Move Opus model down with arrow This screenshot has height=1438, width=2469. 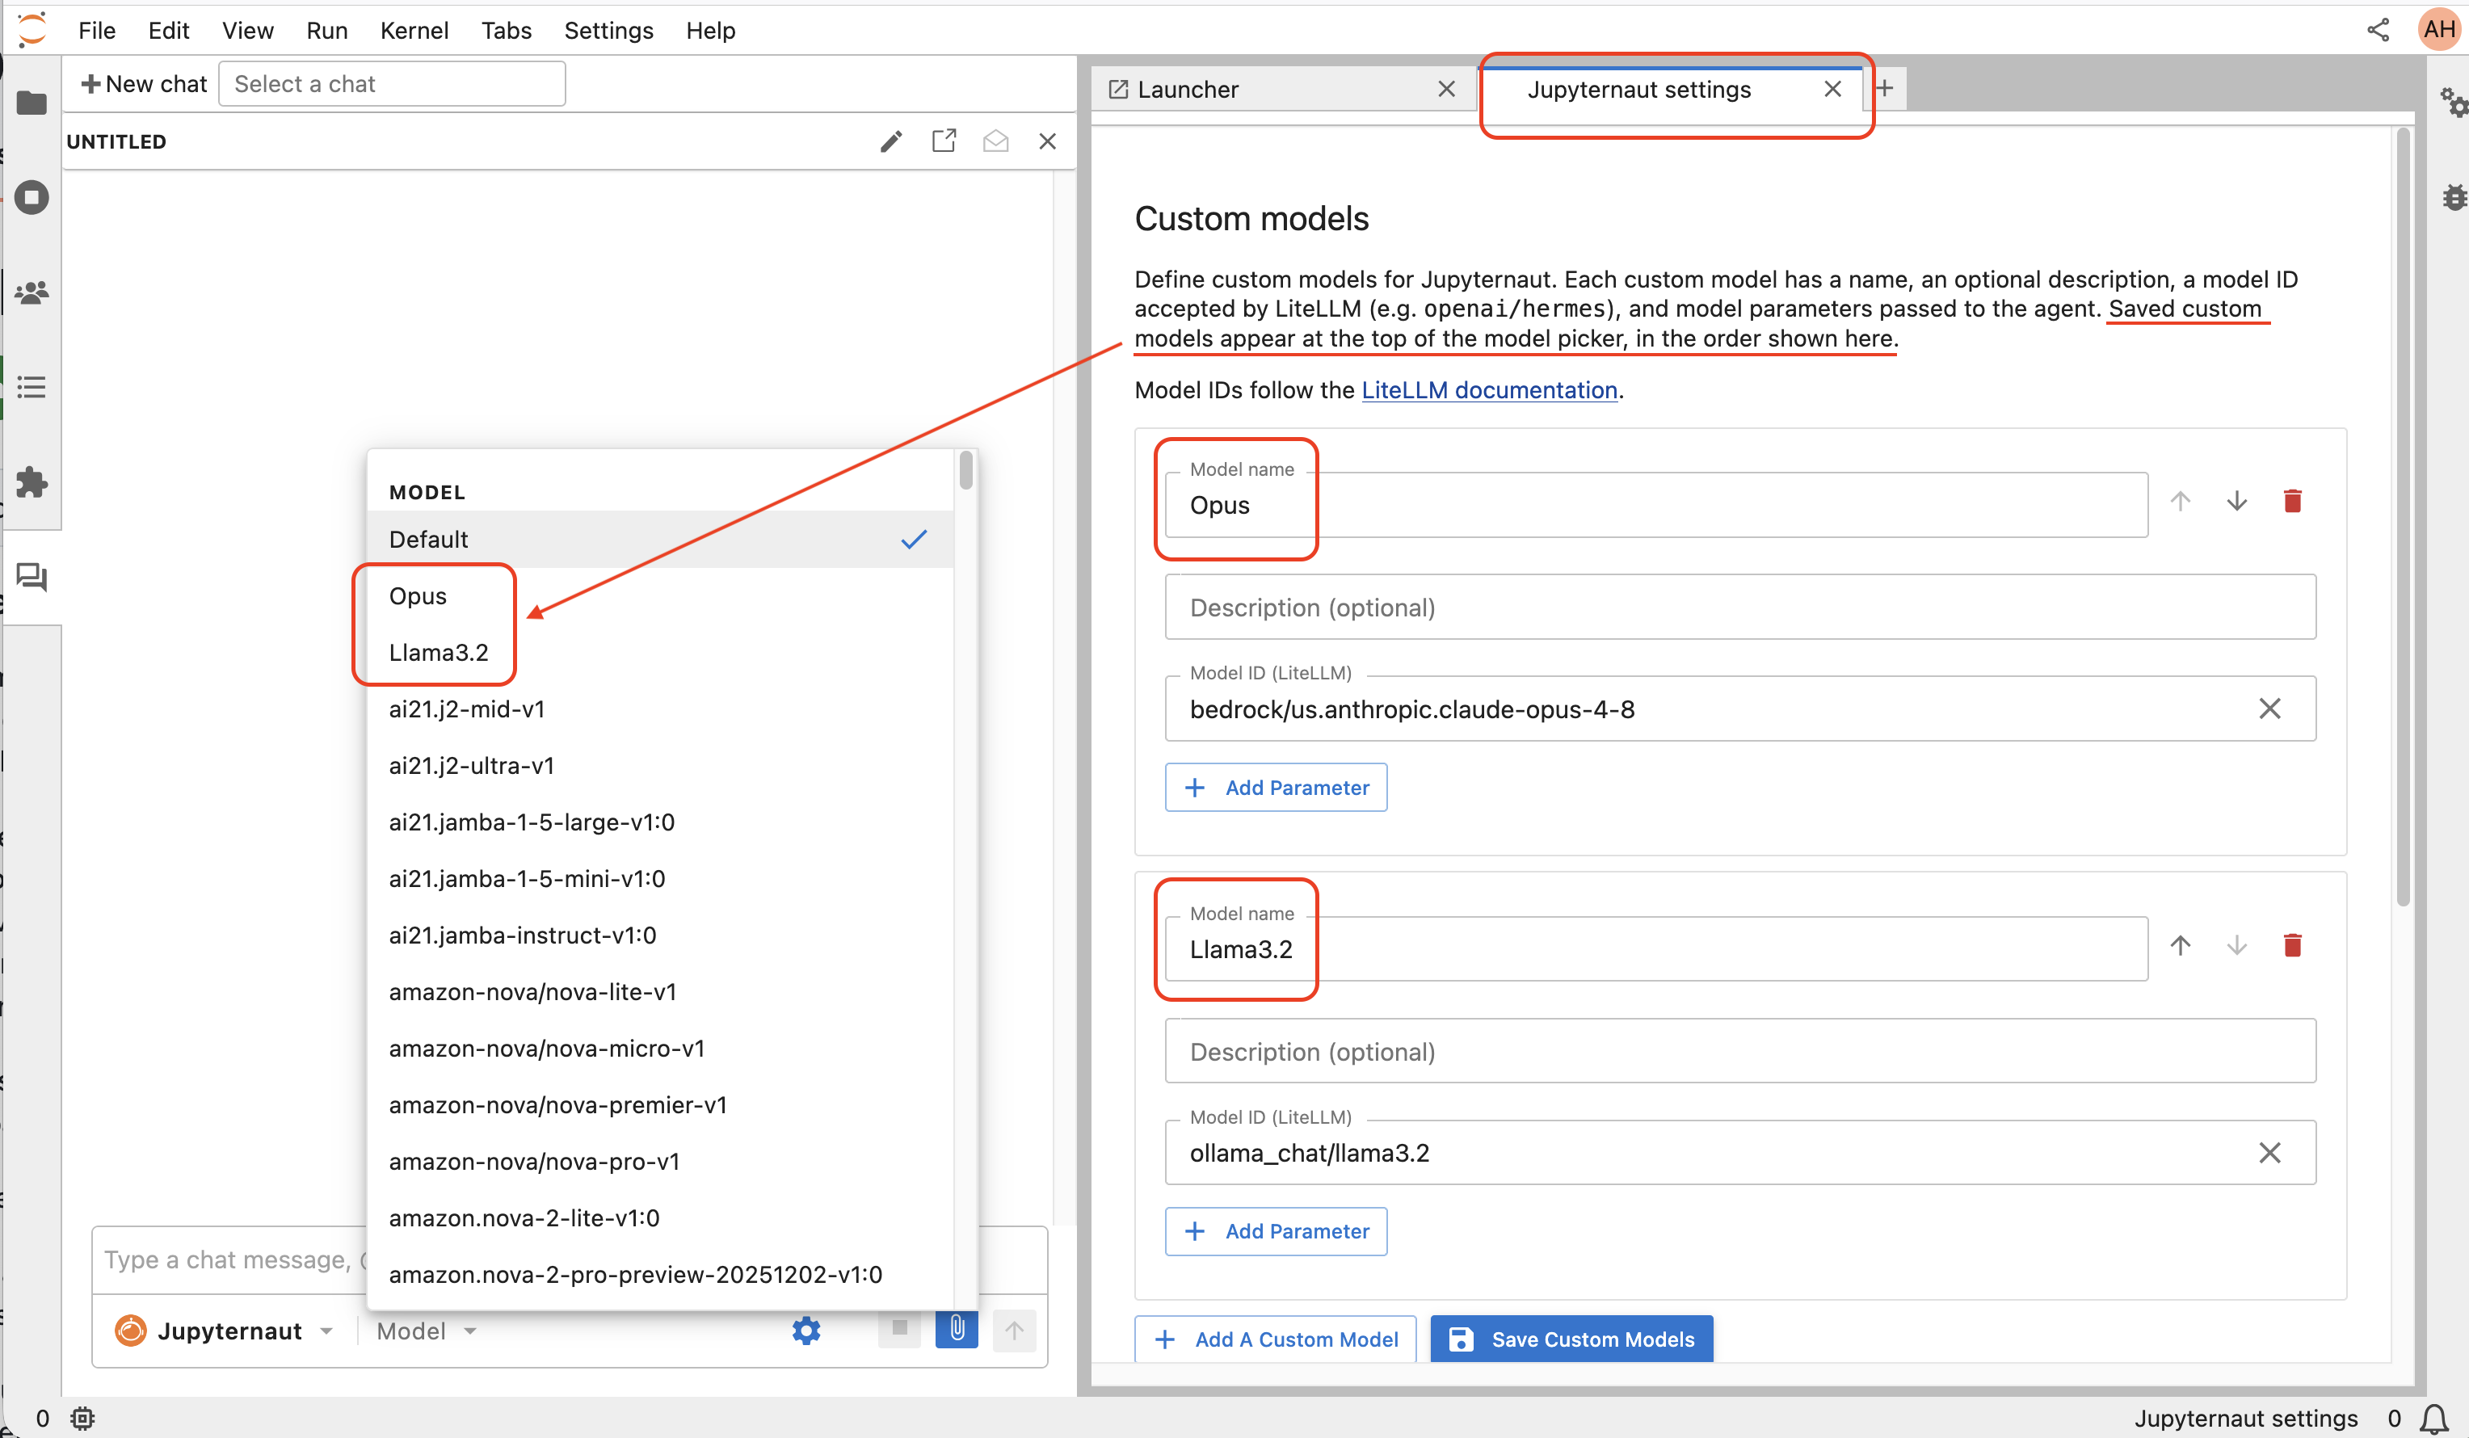[2237, 502]
